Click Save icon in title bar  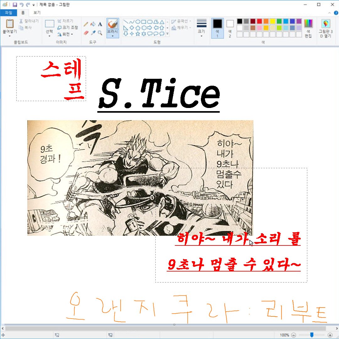point(15,4)
